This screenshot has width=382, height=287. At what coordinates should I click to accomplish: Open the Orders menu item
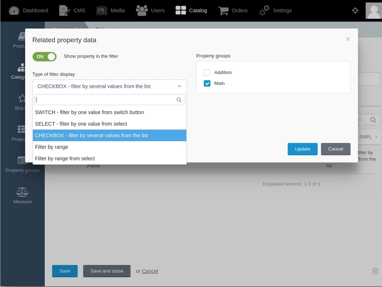(232, 10)
